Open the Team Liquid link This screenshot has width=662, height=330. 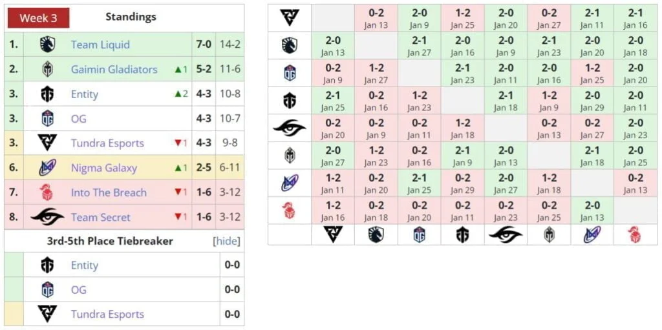click(100, 45)
